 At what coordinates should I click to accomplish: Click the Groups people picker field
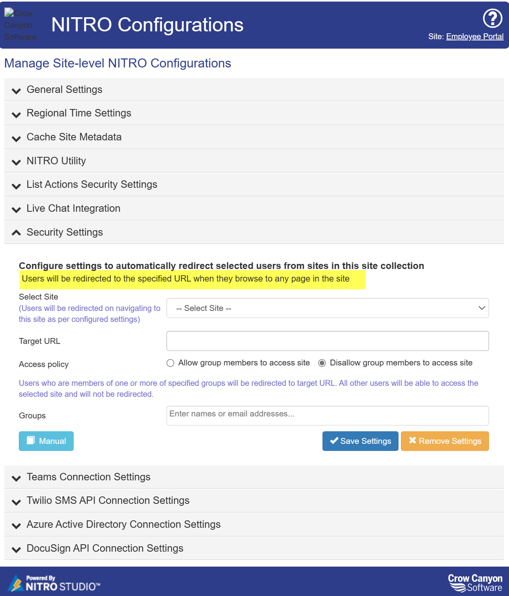point(328,416)
